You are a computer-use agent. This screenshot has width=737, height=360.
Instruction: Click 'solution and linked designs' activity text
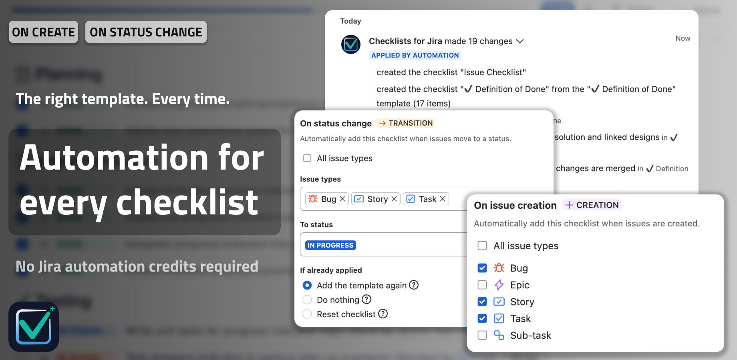click(x=607, y=137)
